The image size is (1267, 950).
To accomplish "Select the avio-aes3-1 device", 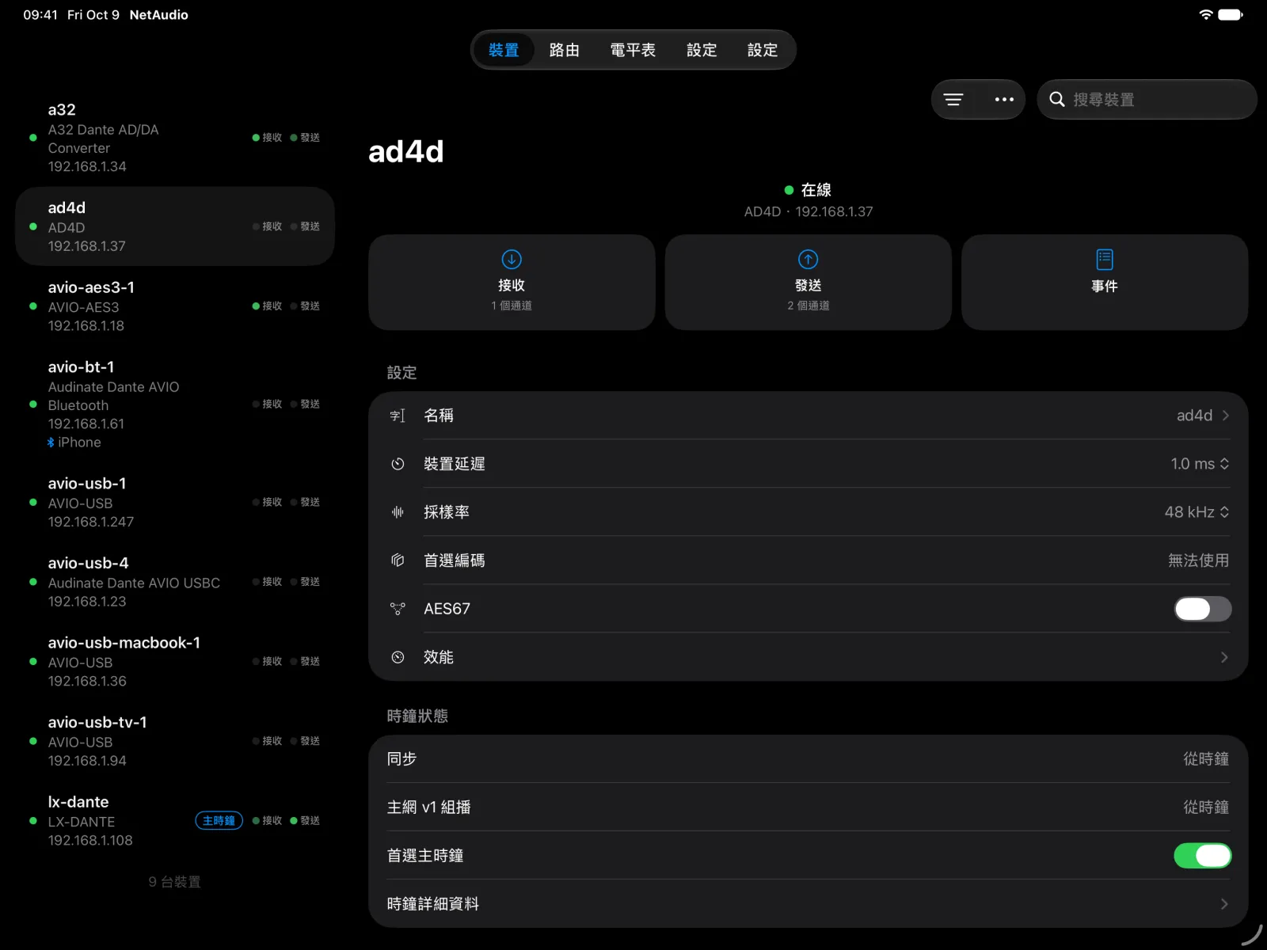I will tap(175, 306).
